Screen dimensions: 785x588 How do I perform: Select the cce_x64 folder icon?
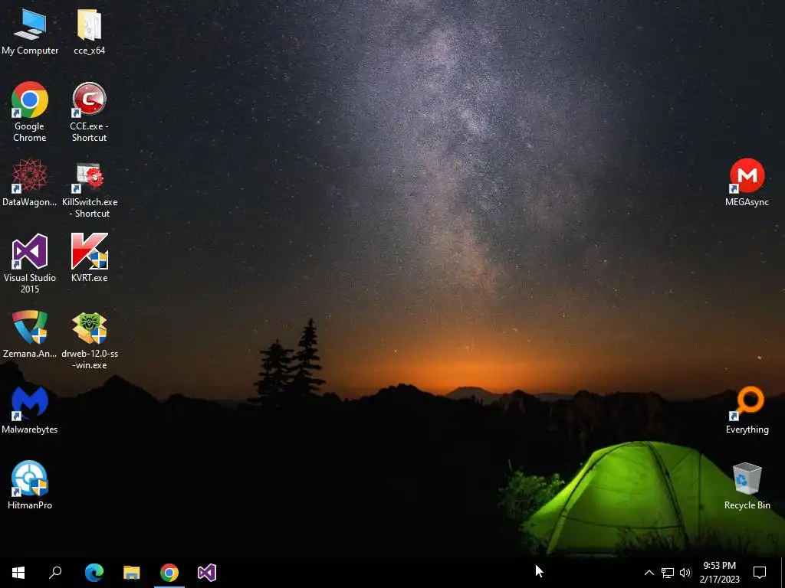(x=89, y=32)
